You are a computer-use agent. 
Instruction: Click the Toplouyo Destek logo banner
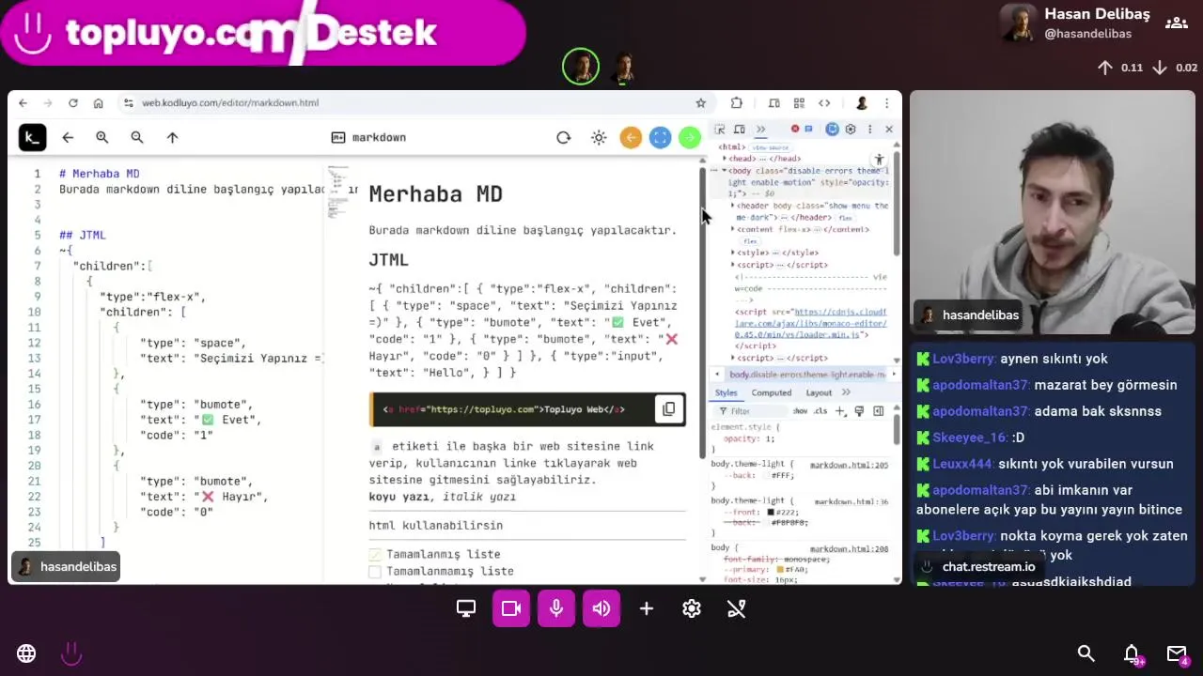263,33
